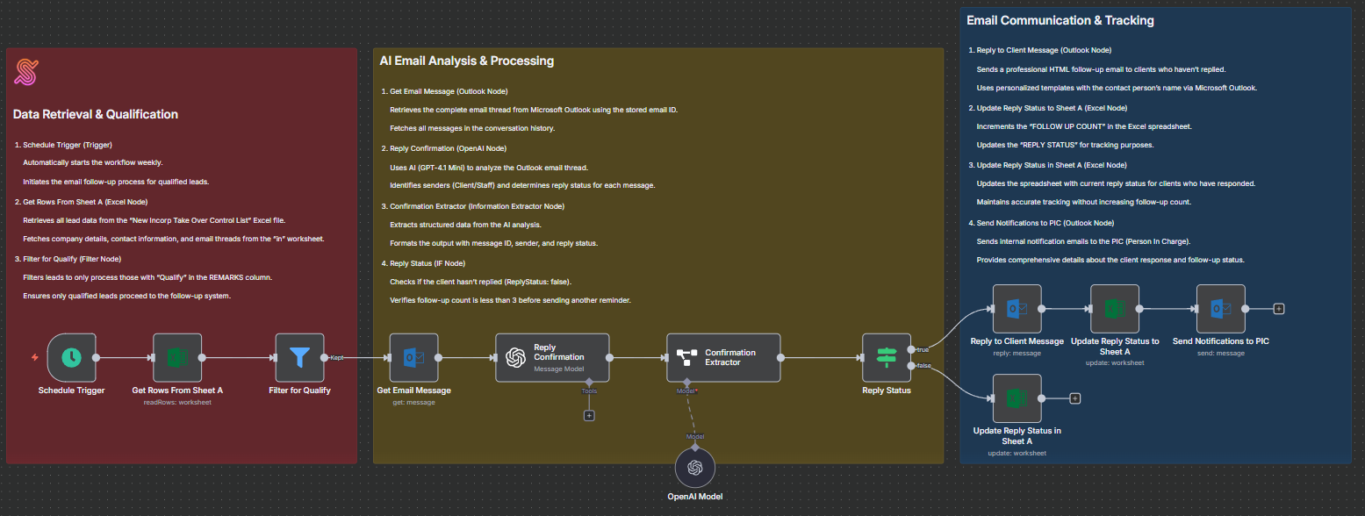Open the Confirmation Extractor node
1365x516 pixels.
pos(723,357)
